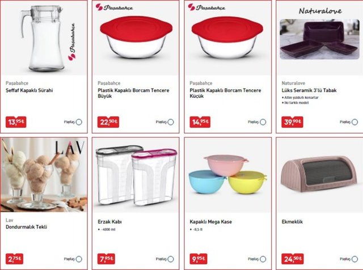Click the Erzak Kabı product title
This screenshot has height=270, width=363.
point(109,222)
